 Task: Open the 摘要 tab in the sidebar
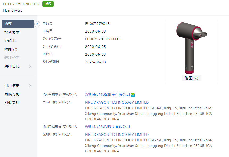[18, 24]
